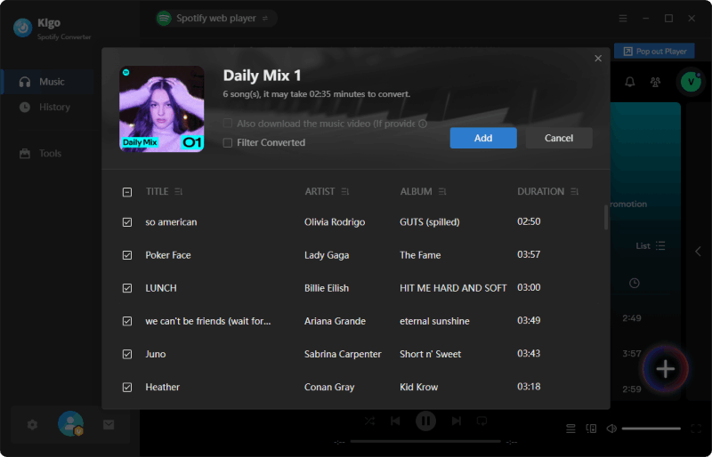Screen dimensions: 712x457
Task: Open the List view dropdown
Action: (651, 245)
